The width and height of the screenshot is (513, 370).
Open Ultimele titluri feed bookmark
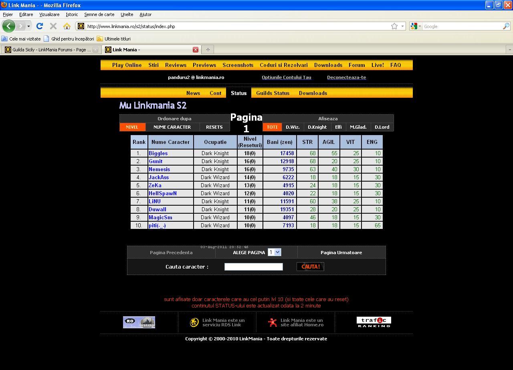coord(114,39)
